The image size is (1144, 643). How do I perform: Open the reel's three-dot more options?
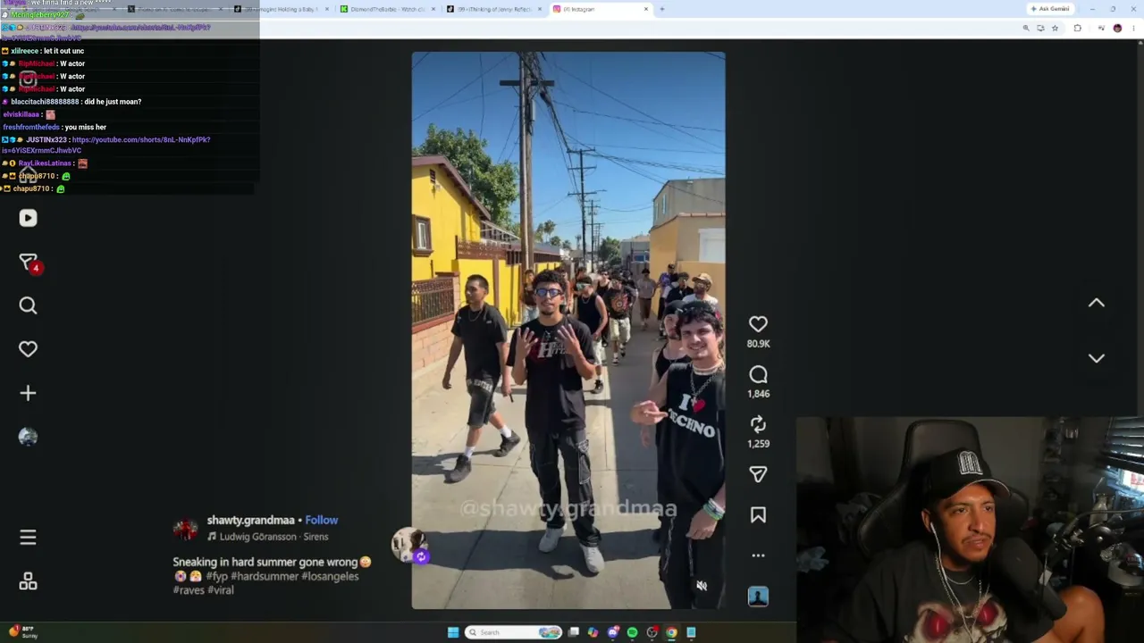coord(758,555)
